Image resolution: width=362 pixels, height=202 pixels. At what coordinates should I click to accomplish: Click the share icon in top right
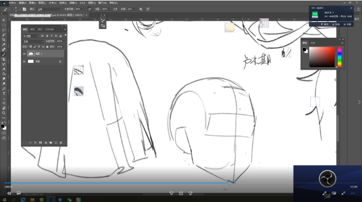click(359, 9)
